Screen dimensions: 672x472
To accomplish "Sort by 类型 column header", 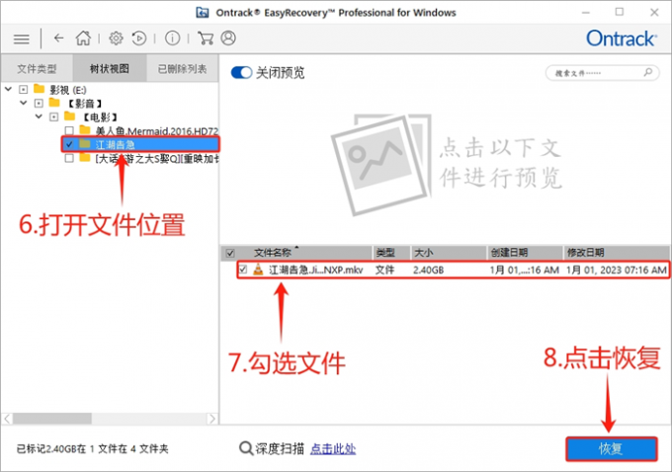I will [391, 253].
